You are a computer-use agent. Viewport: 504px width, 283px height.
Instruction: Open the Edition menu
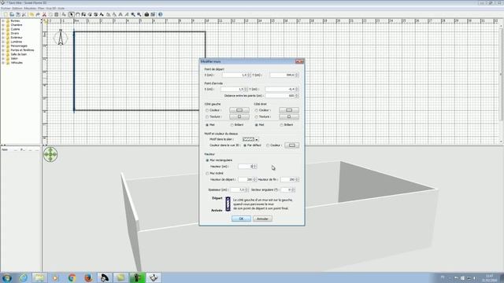[x=17, y=9]
